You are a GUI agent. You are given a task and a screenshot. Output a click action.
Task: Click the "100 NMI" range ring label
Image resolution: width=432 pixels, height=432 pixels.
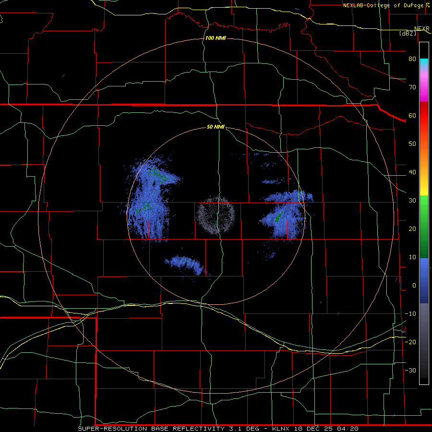coord(216,38)
